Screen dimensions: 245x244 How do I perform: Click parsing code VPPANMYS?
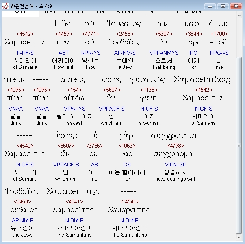[x=164, y=53]
